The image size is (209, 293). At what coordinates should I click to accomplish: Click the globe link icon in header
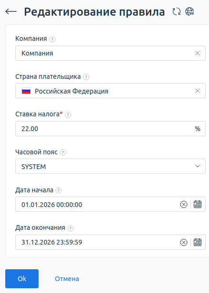tap(189, 11)
